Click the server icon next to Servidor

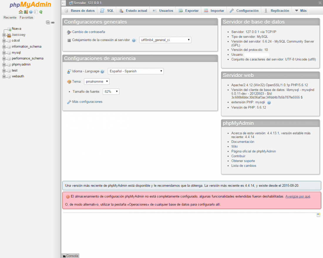click(71, 3)
